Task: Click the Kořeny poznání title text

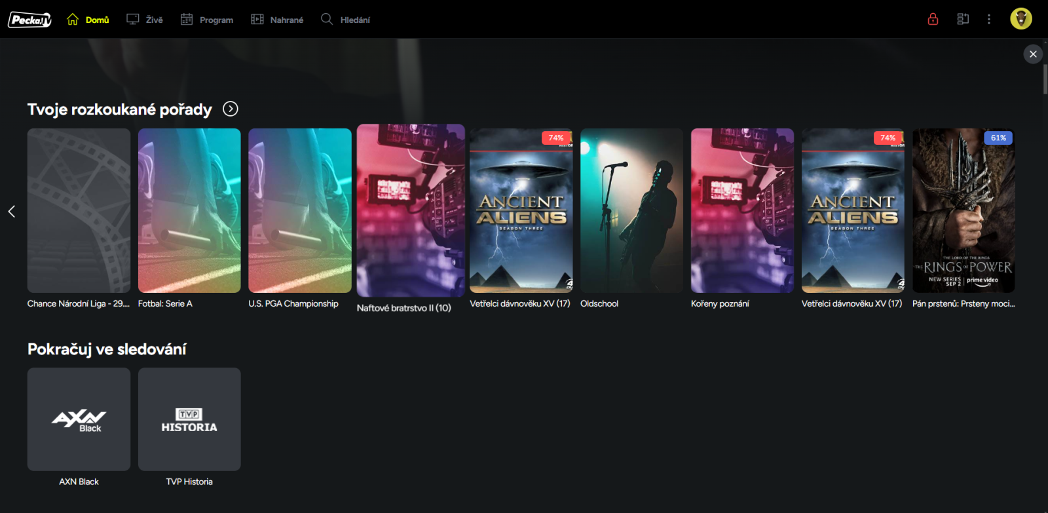Action: [x=720, y=304]
